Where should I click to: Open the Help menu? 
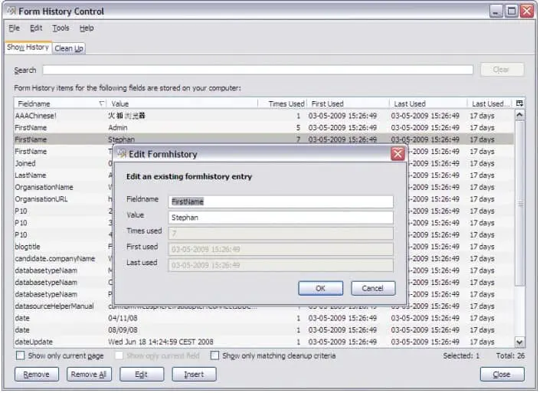pyautogui.click(x=87, y=28)
